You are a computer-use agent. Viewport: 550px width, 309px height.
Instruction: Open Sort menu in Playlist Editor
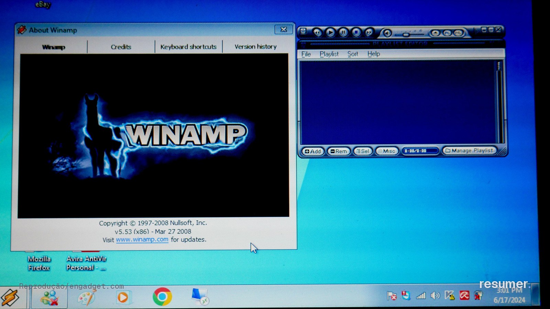(x=353, y=54)
